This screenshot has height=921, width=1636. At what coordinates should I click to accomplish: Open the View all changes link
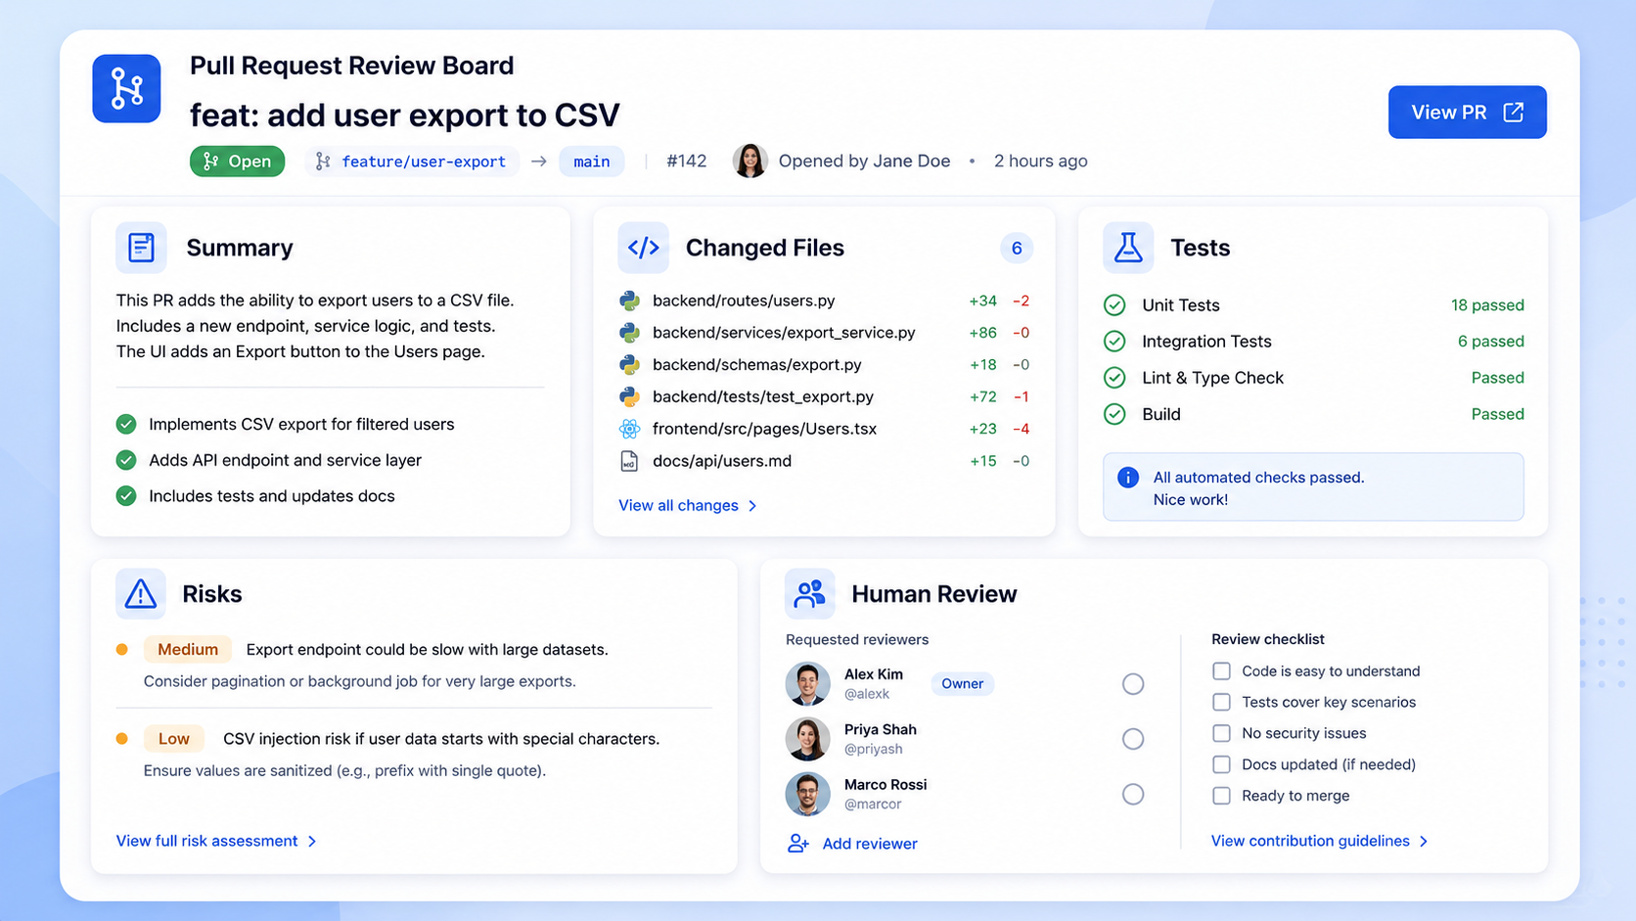(x=688, y=506)
